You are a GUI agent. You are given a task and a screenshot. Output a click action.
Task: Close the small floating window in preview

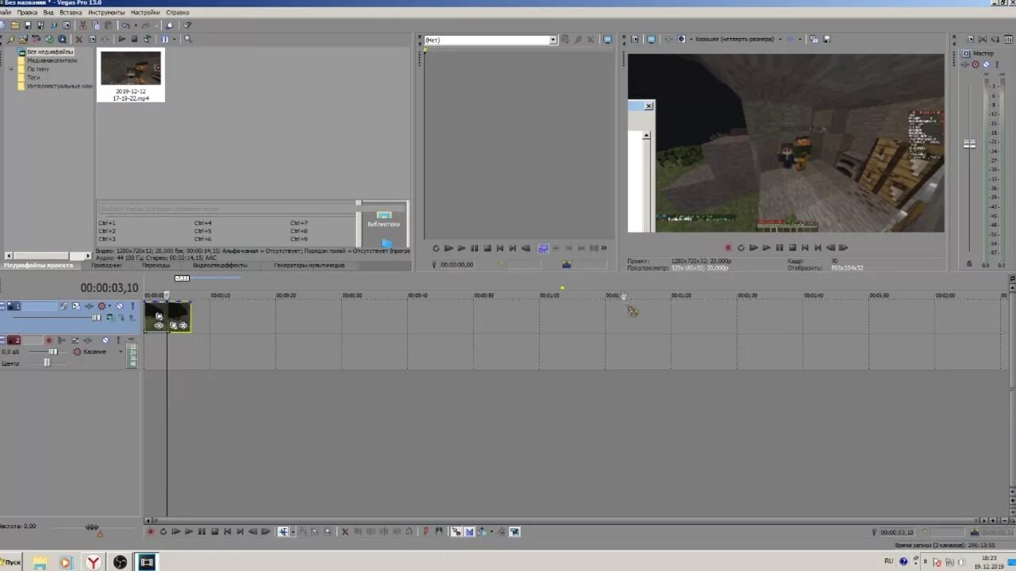coord(648,105)
